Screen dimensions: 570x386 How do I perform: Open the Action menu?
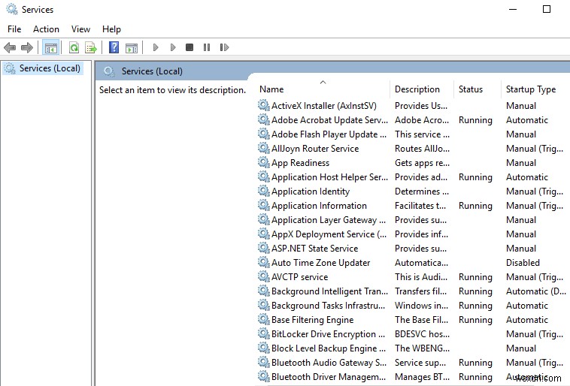coord(46,29)
